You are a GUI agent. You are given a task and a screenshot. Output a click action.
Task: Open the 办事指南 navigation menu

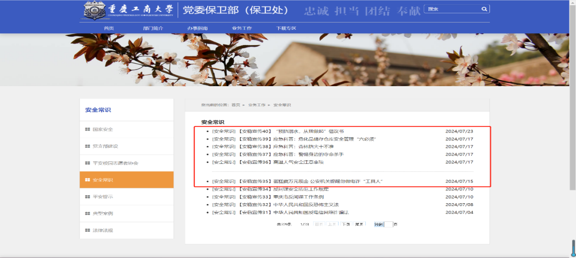point(197,28)
